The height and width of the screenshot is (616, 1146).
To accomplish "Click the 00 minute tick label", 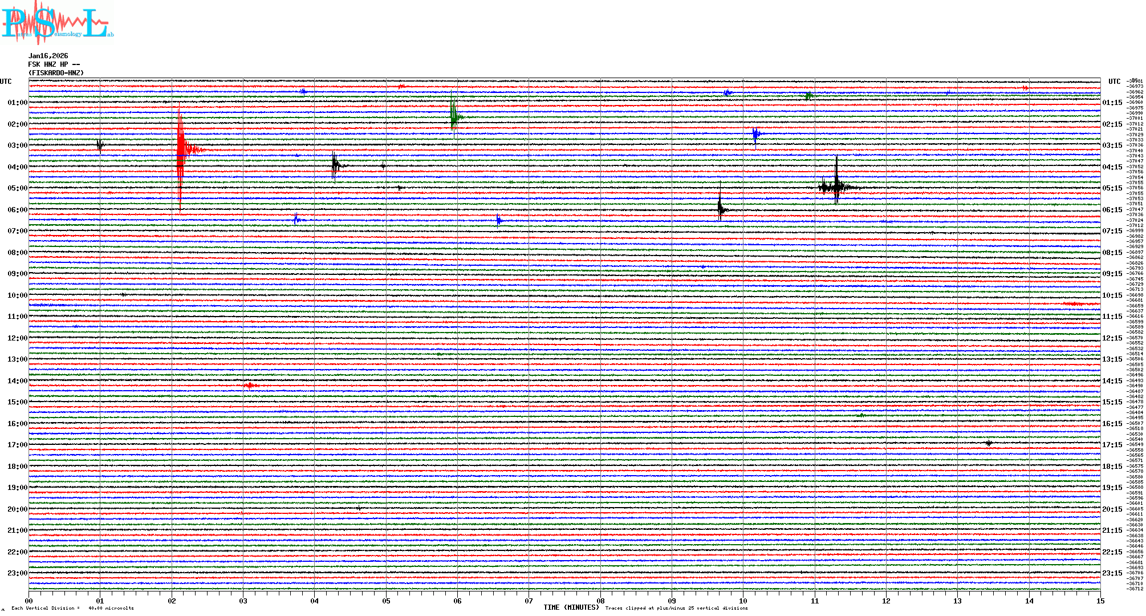I will click(x=29, y=601).
